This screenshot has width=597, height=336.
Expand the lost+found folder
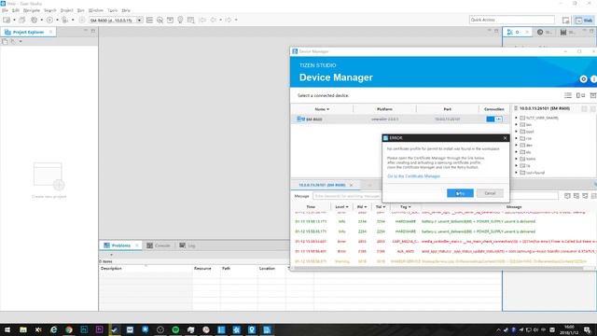[516, 173]
